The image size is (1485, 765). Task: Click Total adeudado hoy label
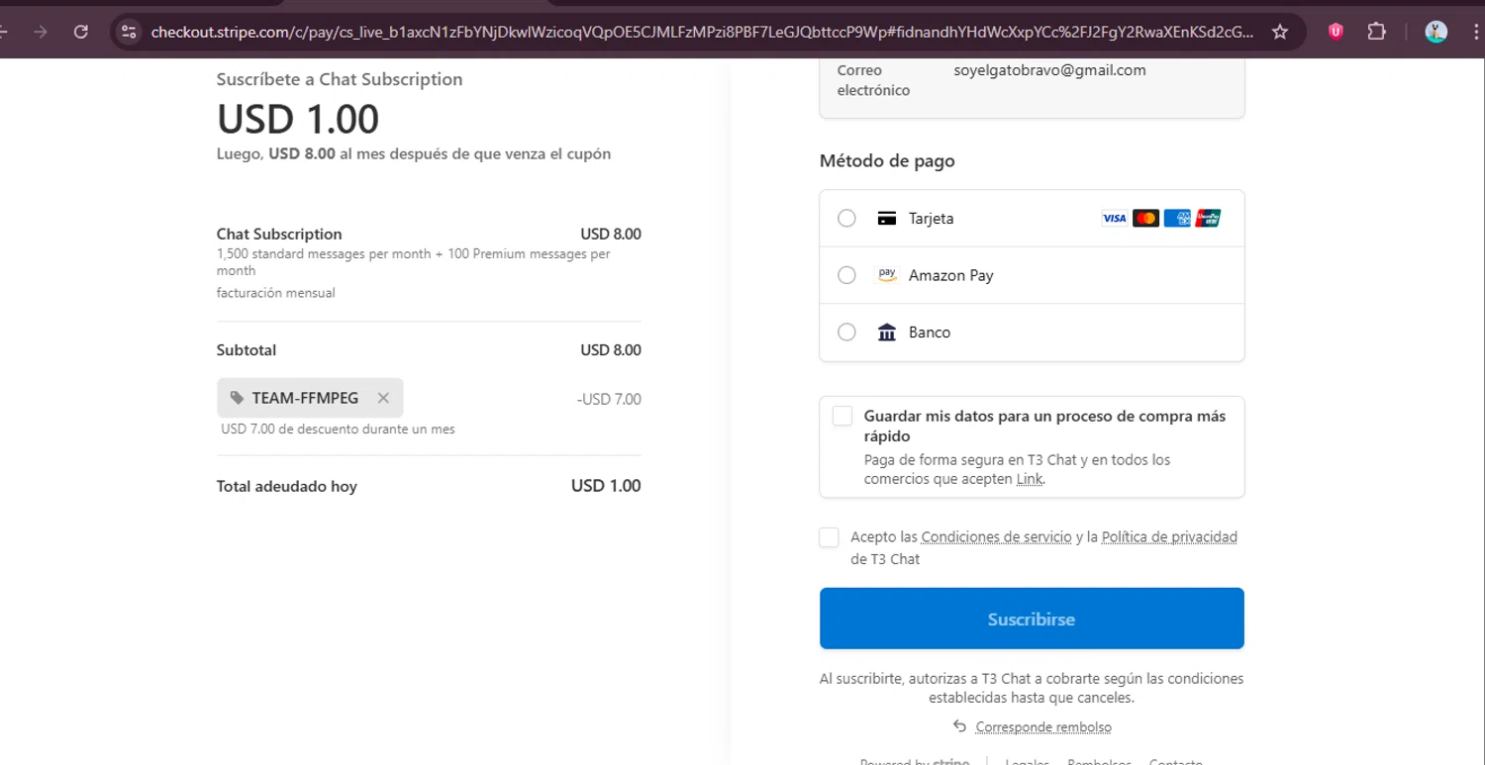[x=287, y=486]
